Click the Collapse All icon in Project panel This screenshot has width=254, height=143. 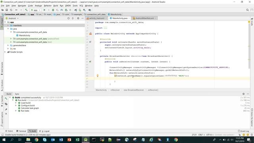point(73,18)
